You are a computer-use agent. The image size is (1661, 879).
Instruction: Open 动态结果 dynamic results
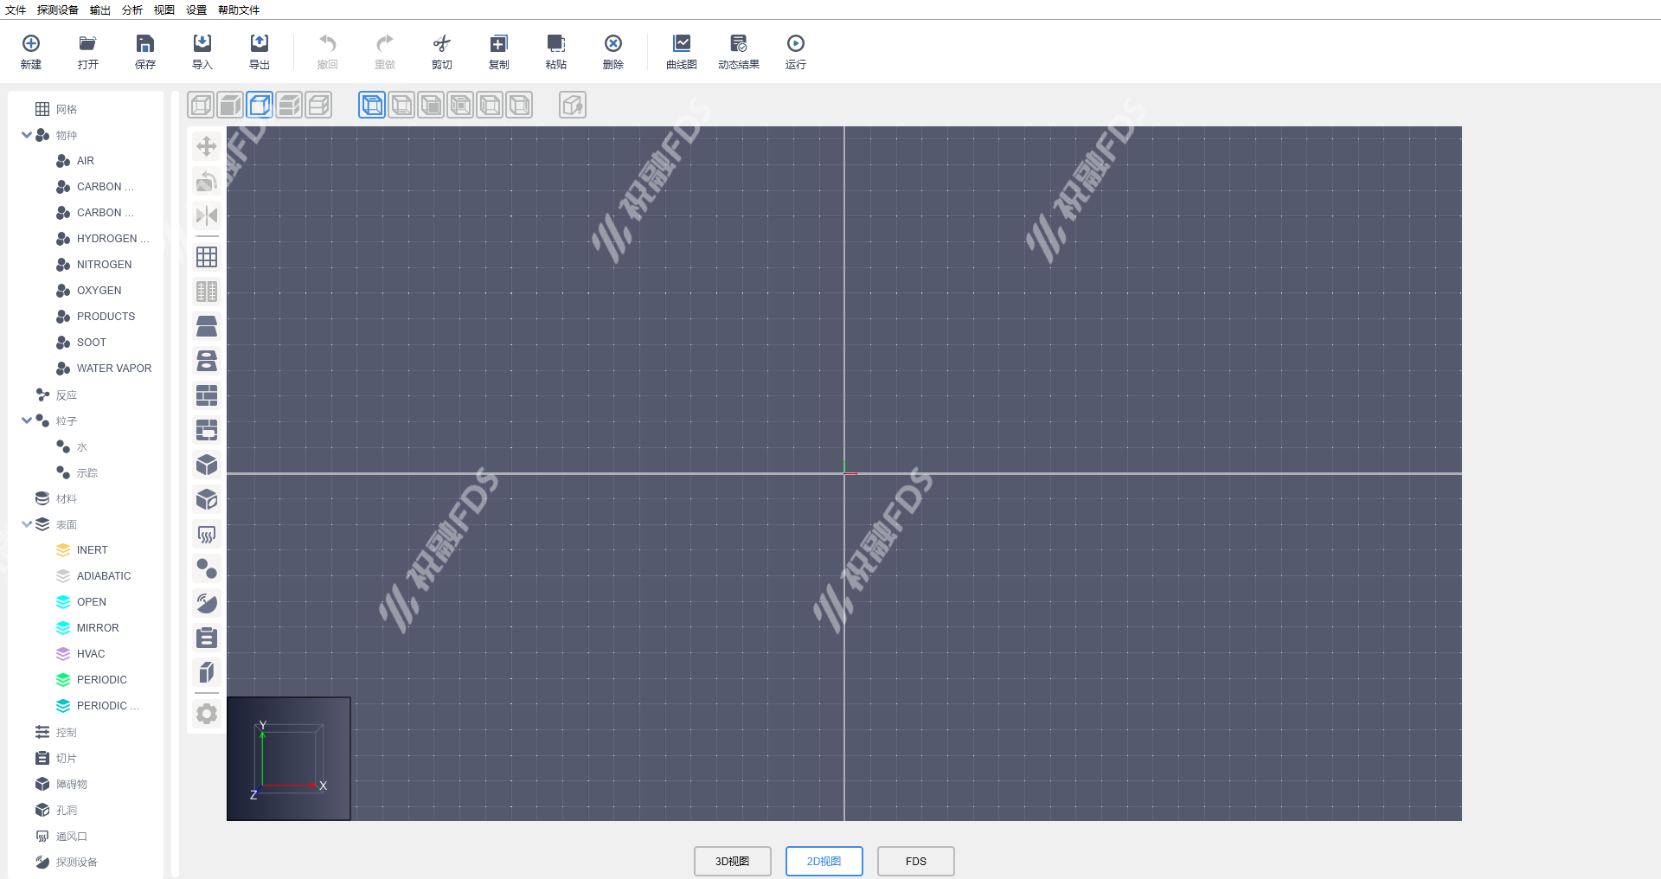pyautogui.click(x=739, y=52)
